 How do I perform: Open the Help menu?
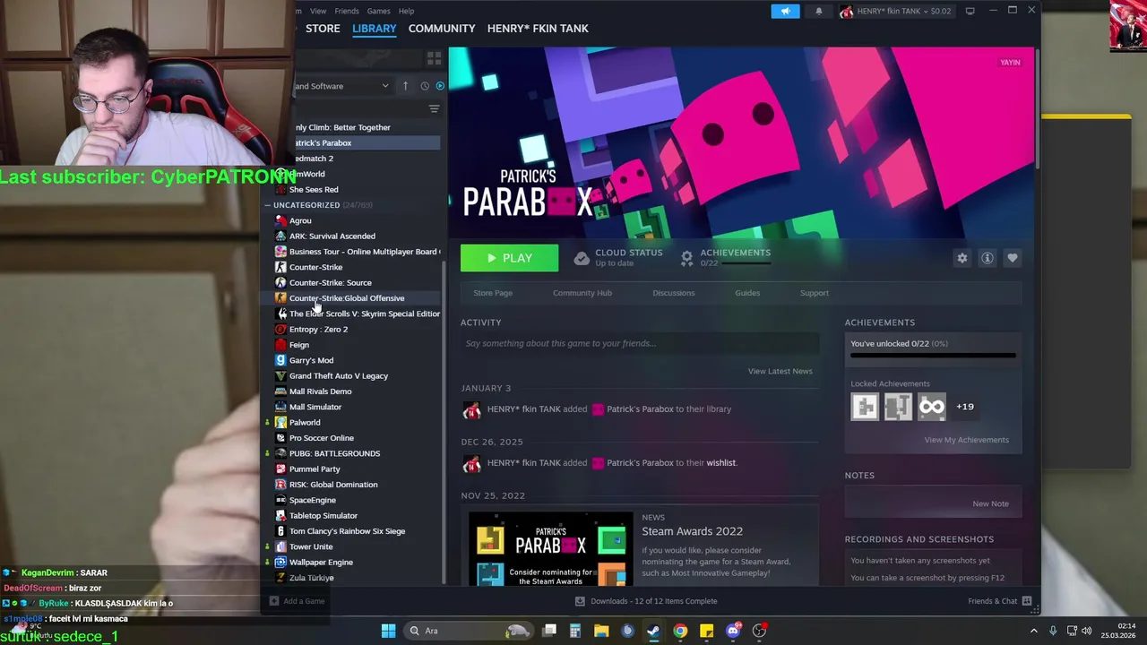[x=406, y=11]
